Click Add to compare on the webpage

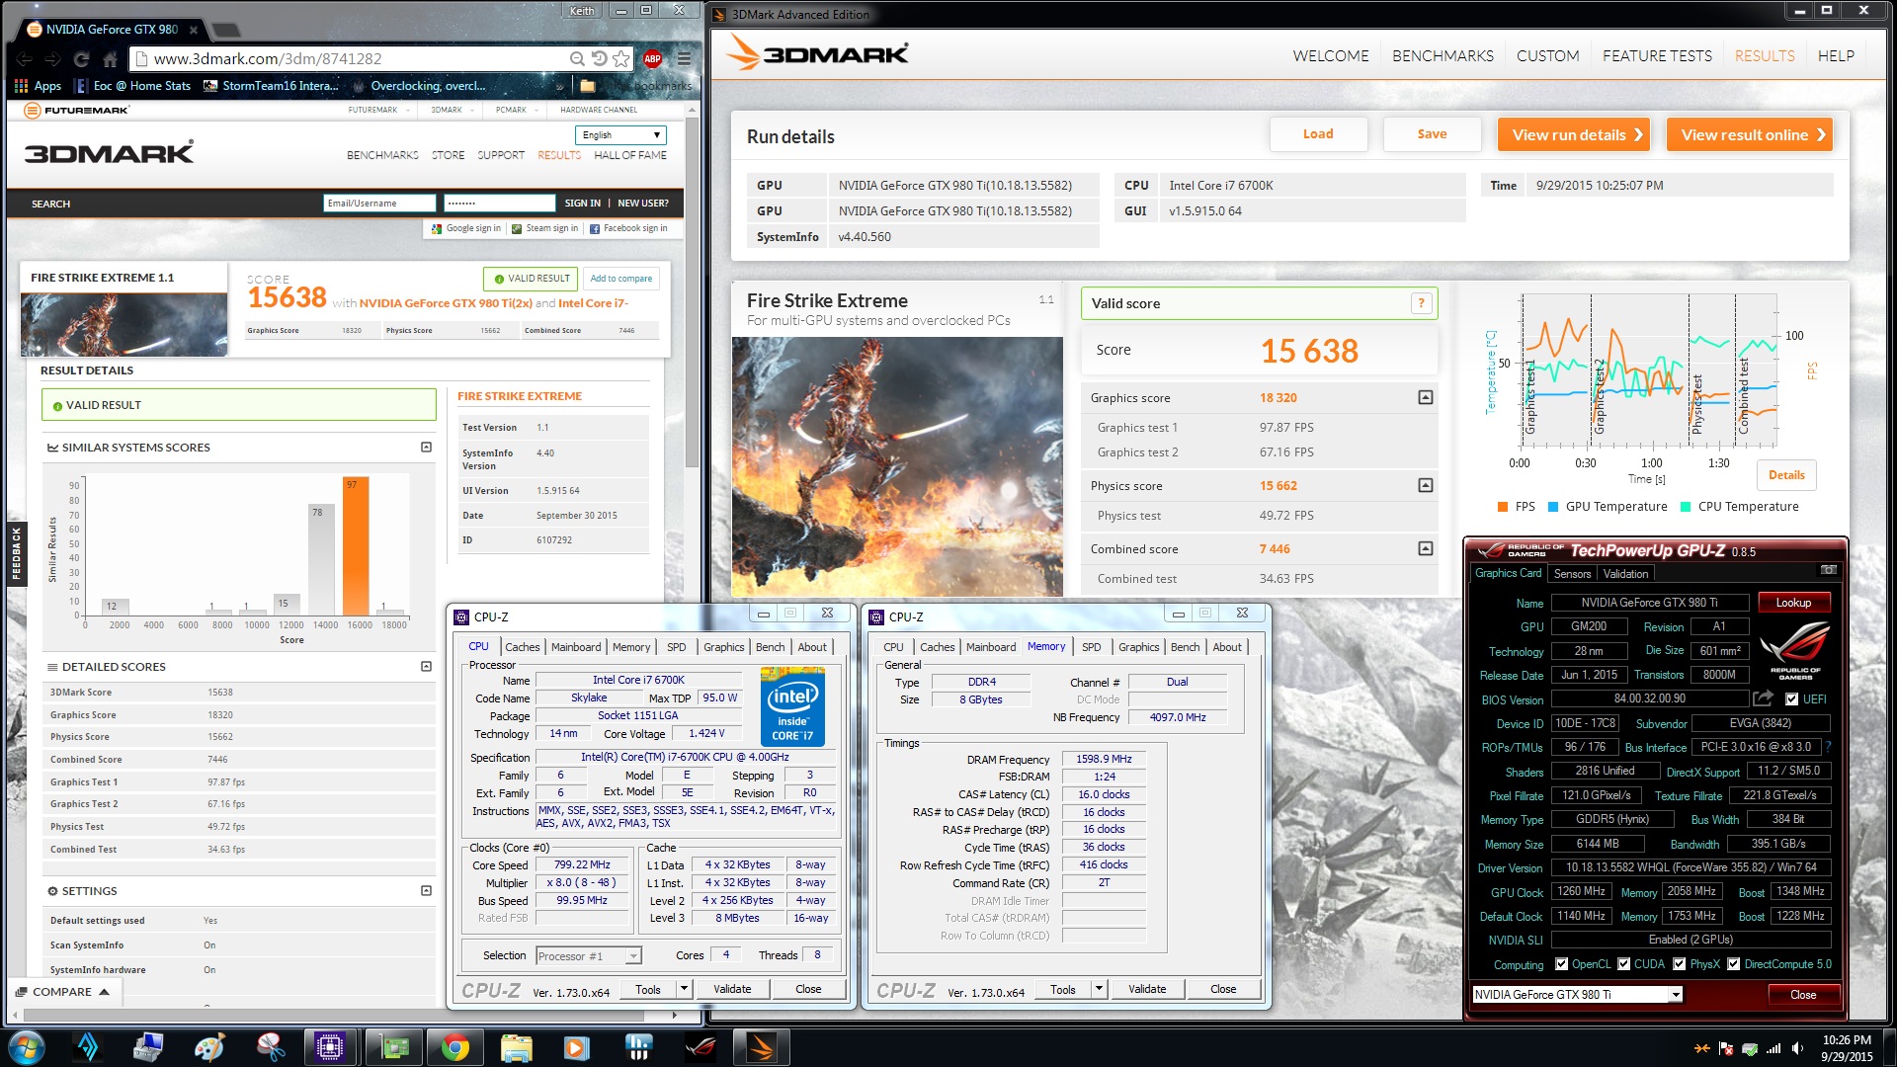[621, 279]
